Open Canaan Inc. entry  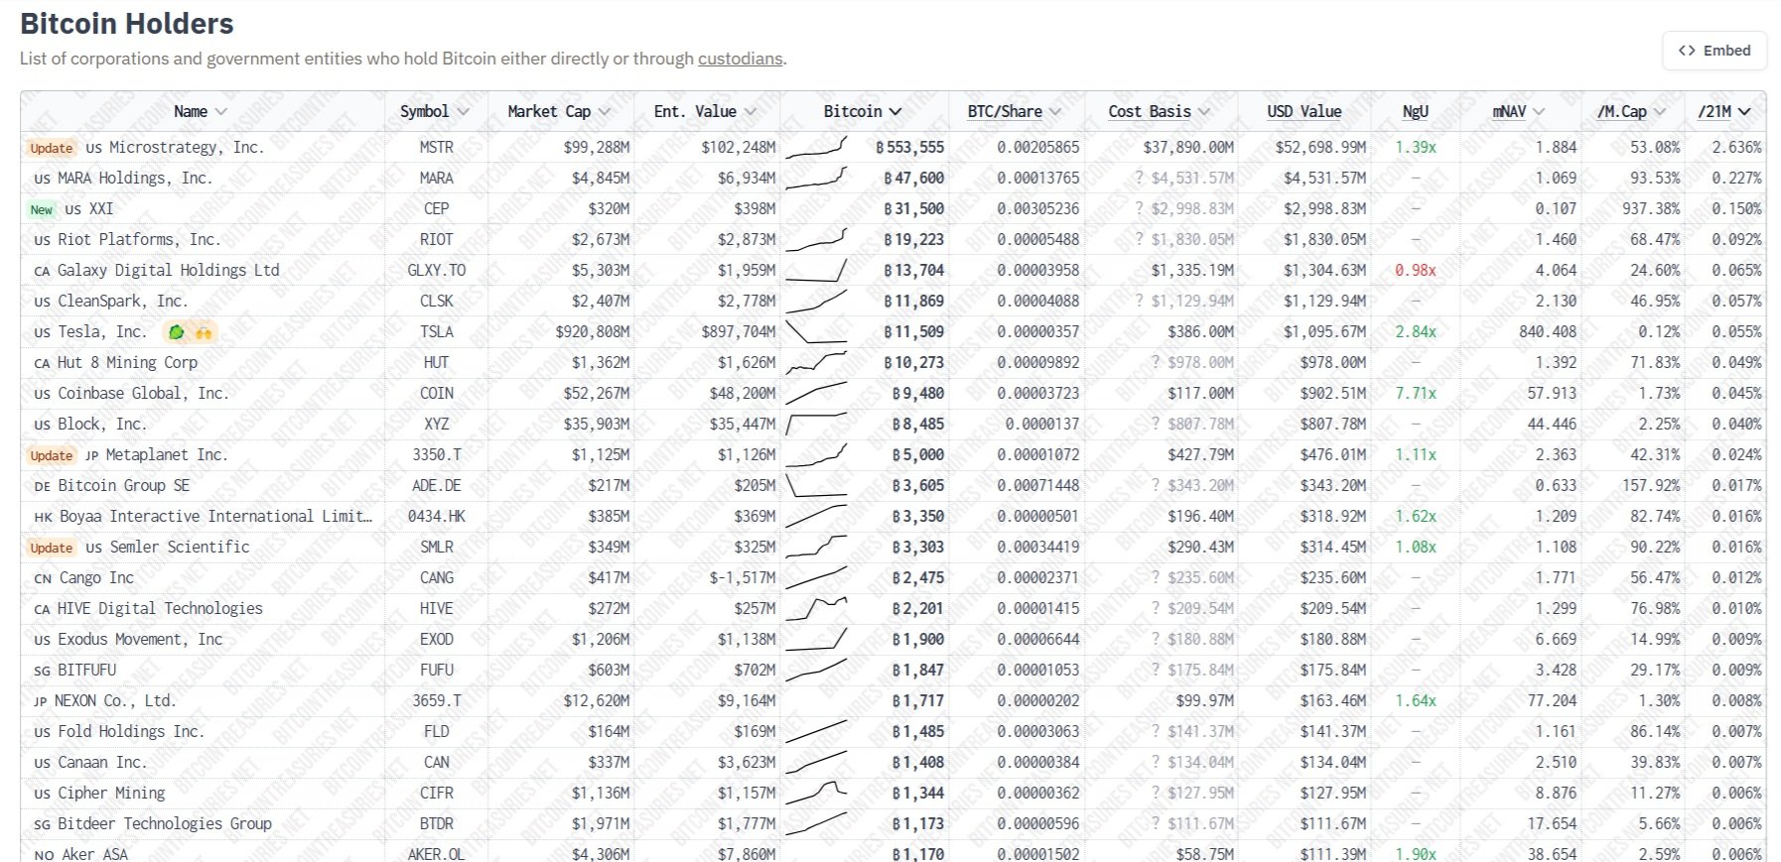101,762
